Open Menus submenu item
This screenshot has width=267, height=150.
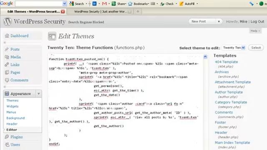pyautogui.click(x=11, y=112)
